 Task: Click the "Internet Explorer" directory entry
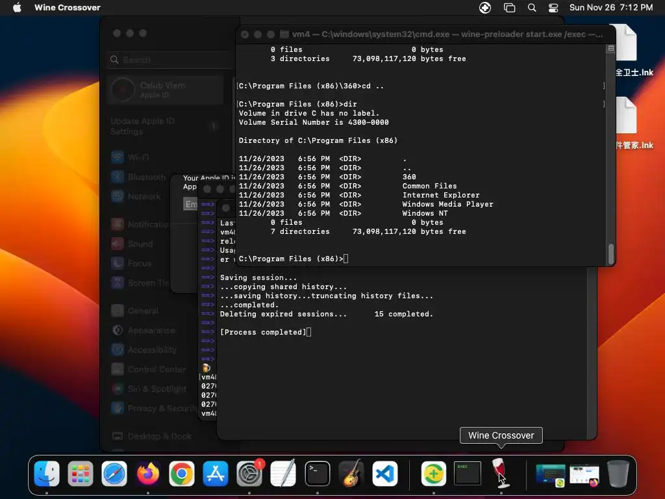[x=441, y=195]
